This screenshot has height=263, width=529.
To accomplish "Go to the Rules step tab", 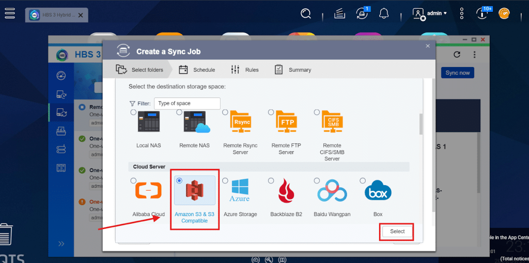I will [245, 70].
